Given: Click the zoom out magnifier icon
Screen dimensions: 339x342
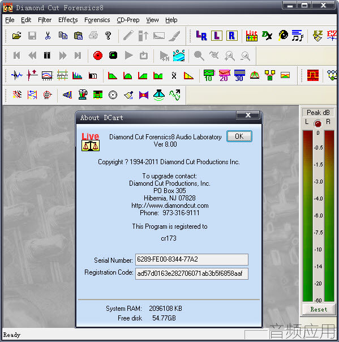Looking at the screenshot, I should coord(245,56).
